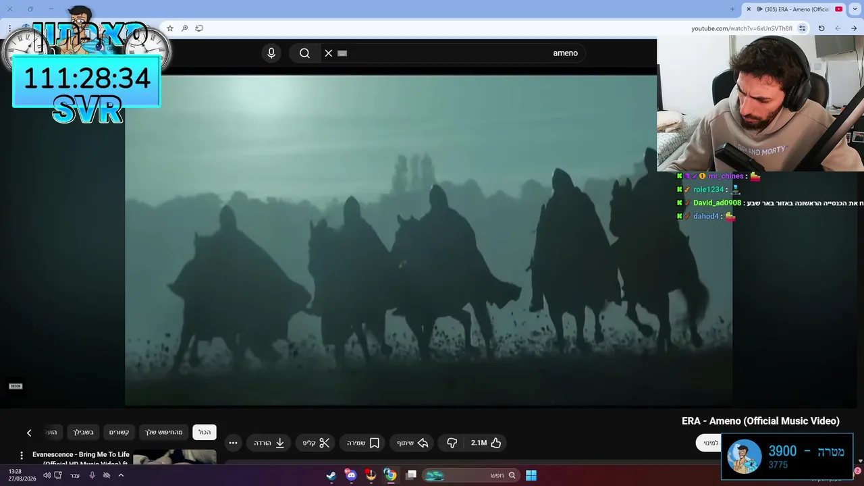Click the למינוי subscribe button
This screenshot has width=864, height=486.
coord(709,443)
